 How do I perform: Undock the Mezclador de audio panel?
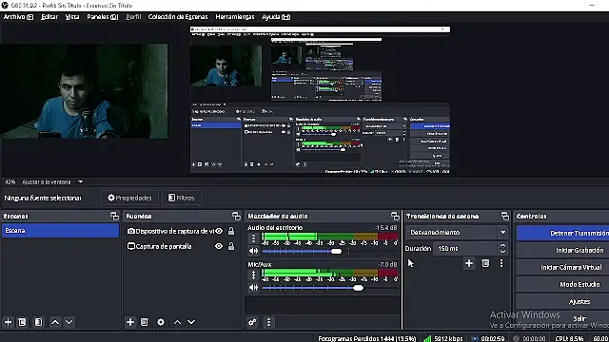coord(395,216)
